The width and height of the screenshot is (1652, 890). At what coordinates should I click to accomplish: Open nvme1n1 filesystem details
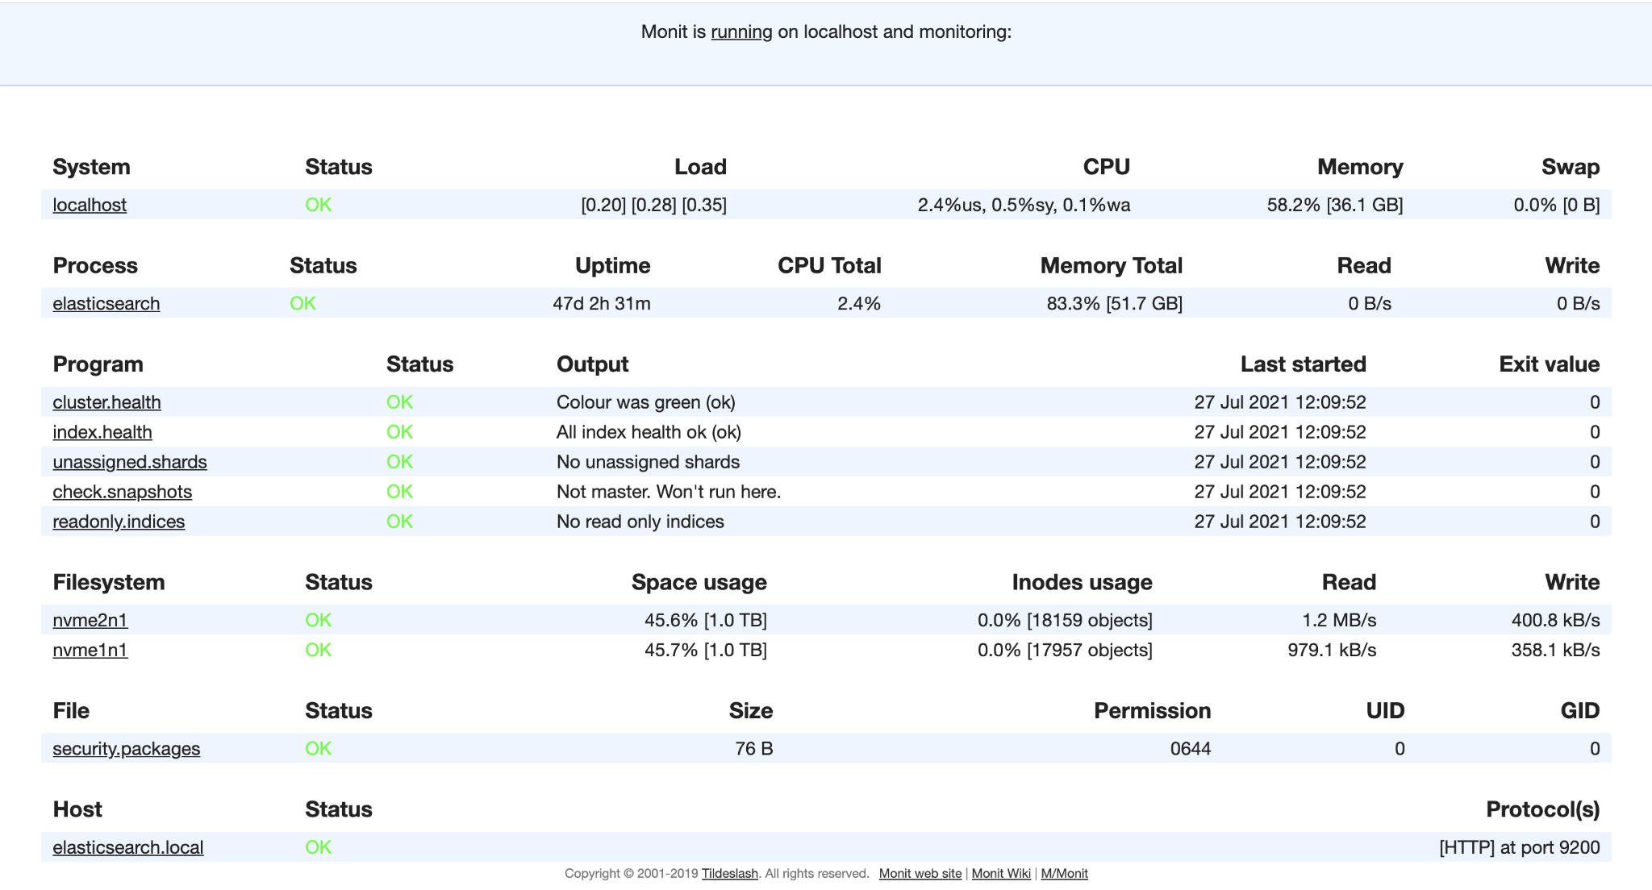click(90, 650)
